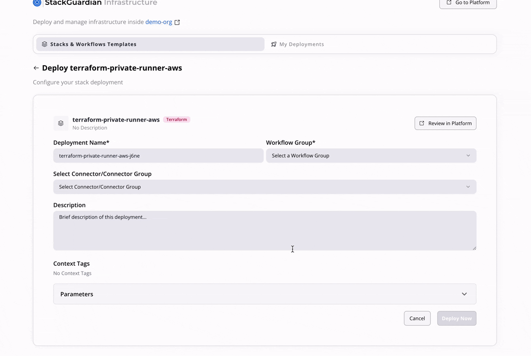Open the Select Connector/Connector Group dropdown
This screenshot has width=531, height=356.
[265, 187]
